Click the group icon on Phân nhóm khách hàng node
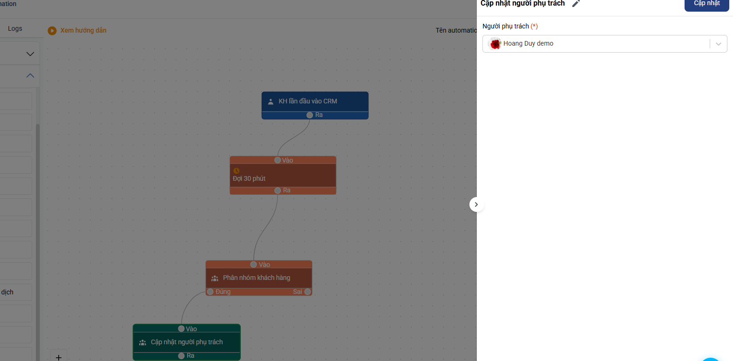This screenshot has height=361, width=733. [x=215, y=278]
